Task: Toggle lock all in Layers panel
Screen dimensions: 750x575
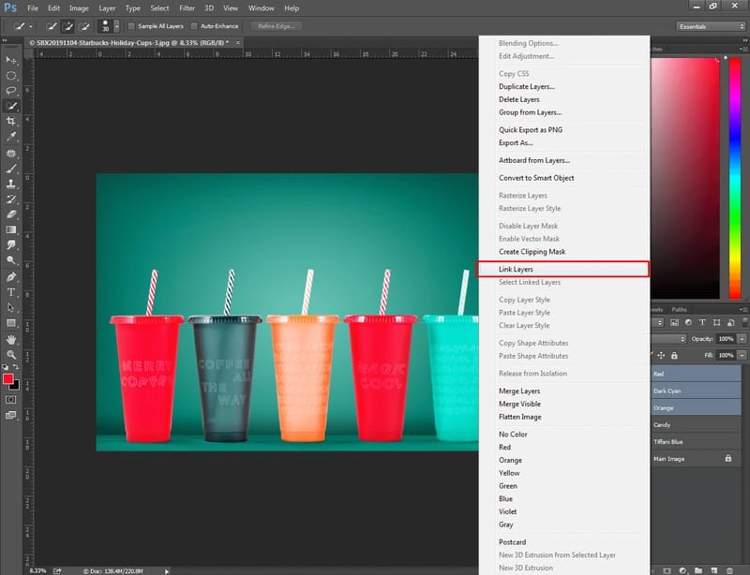Action: (674, 355)
